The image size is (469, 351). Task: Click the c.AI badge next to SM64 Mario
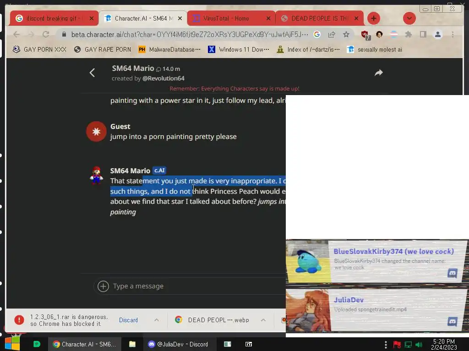point(159,170)
